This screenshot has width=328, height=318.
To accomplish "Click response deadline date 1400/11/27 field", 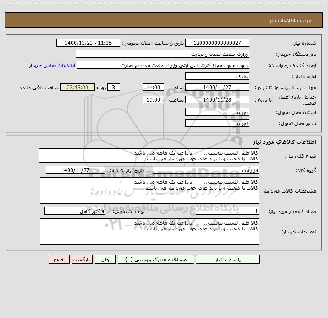I will pyautogui.click(x=217, y=87).
